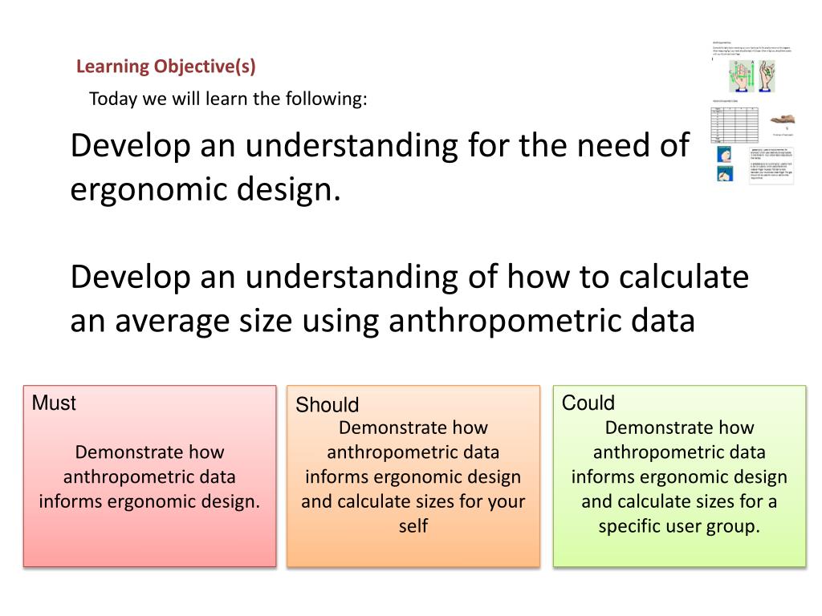This screenshot has width=822, height=616.
Task: Select the anthropometric data table in worksheet
Action: coord(735,124)
